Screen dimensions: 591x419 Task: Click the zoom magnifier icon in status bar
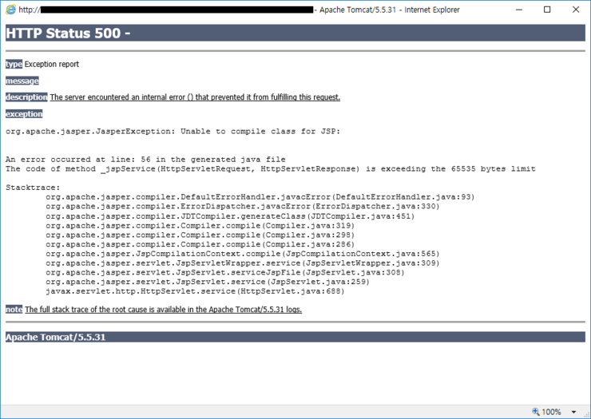pyautogui.click(x=536, y=412)
